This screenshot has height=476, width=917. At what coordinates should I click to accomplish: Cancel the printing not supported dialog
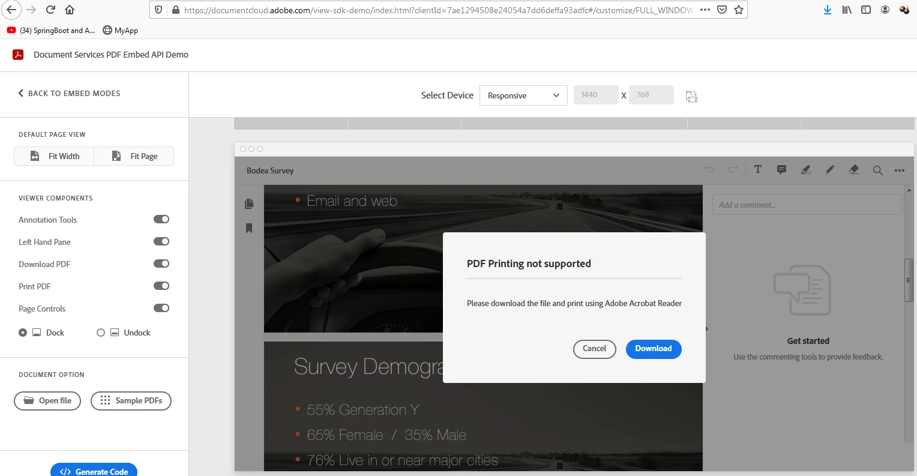pos(595,349)
